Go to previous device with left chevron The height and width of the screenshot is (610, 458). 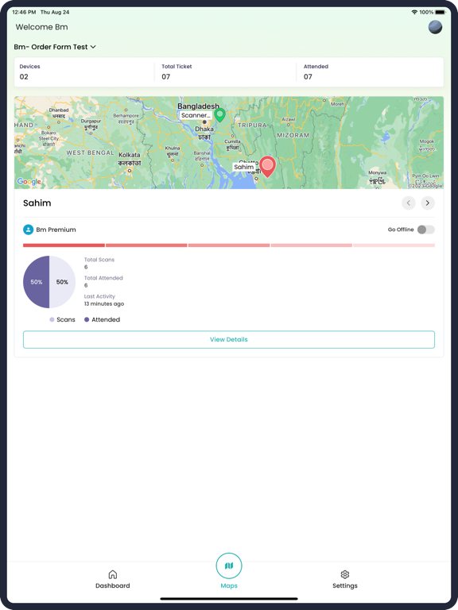(x=409, y=203)
